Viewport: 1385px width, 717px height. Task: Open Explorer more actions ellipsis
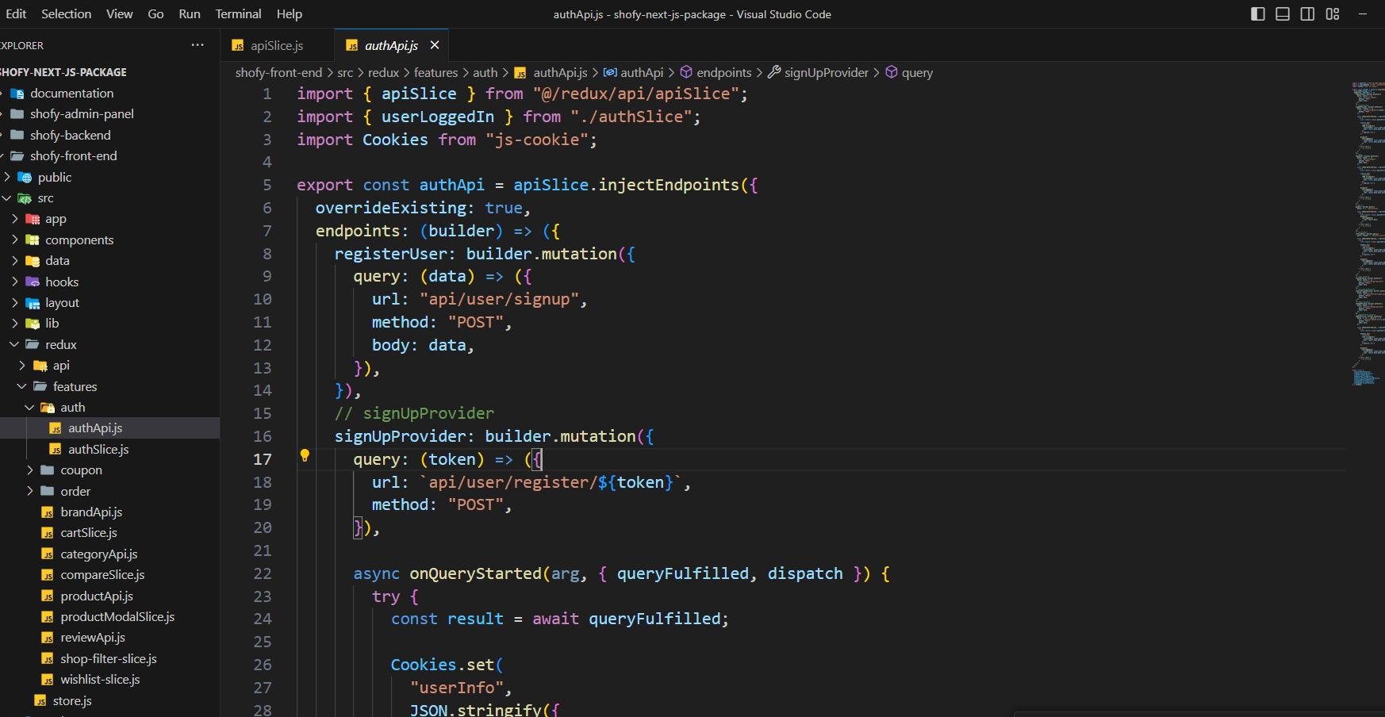point(198,45)
